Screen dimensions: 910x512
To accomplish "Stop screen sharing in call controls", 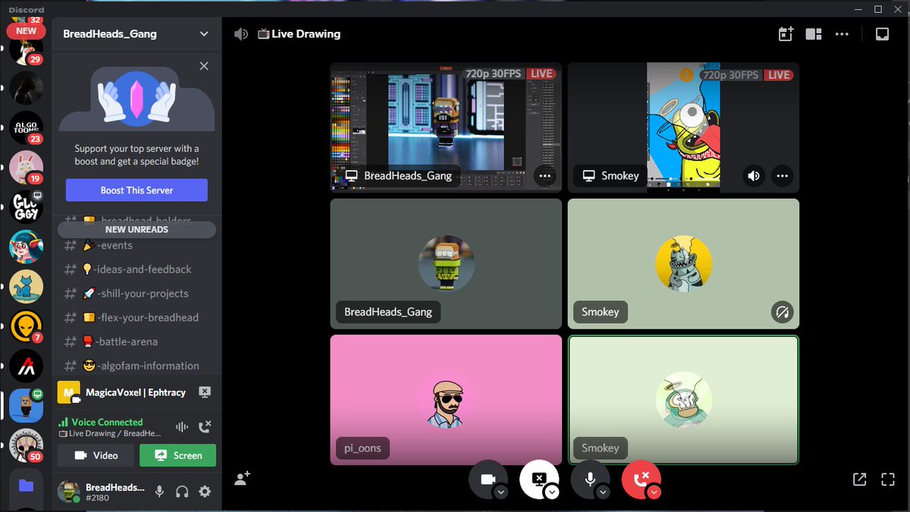I will (x=538, y=479).
